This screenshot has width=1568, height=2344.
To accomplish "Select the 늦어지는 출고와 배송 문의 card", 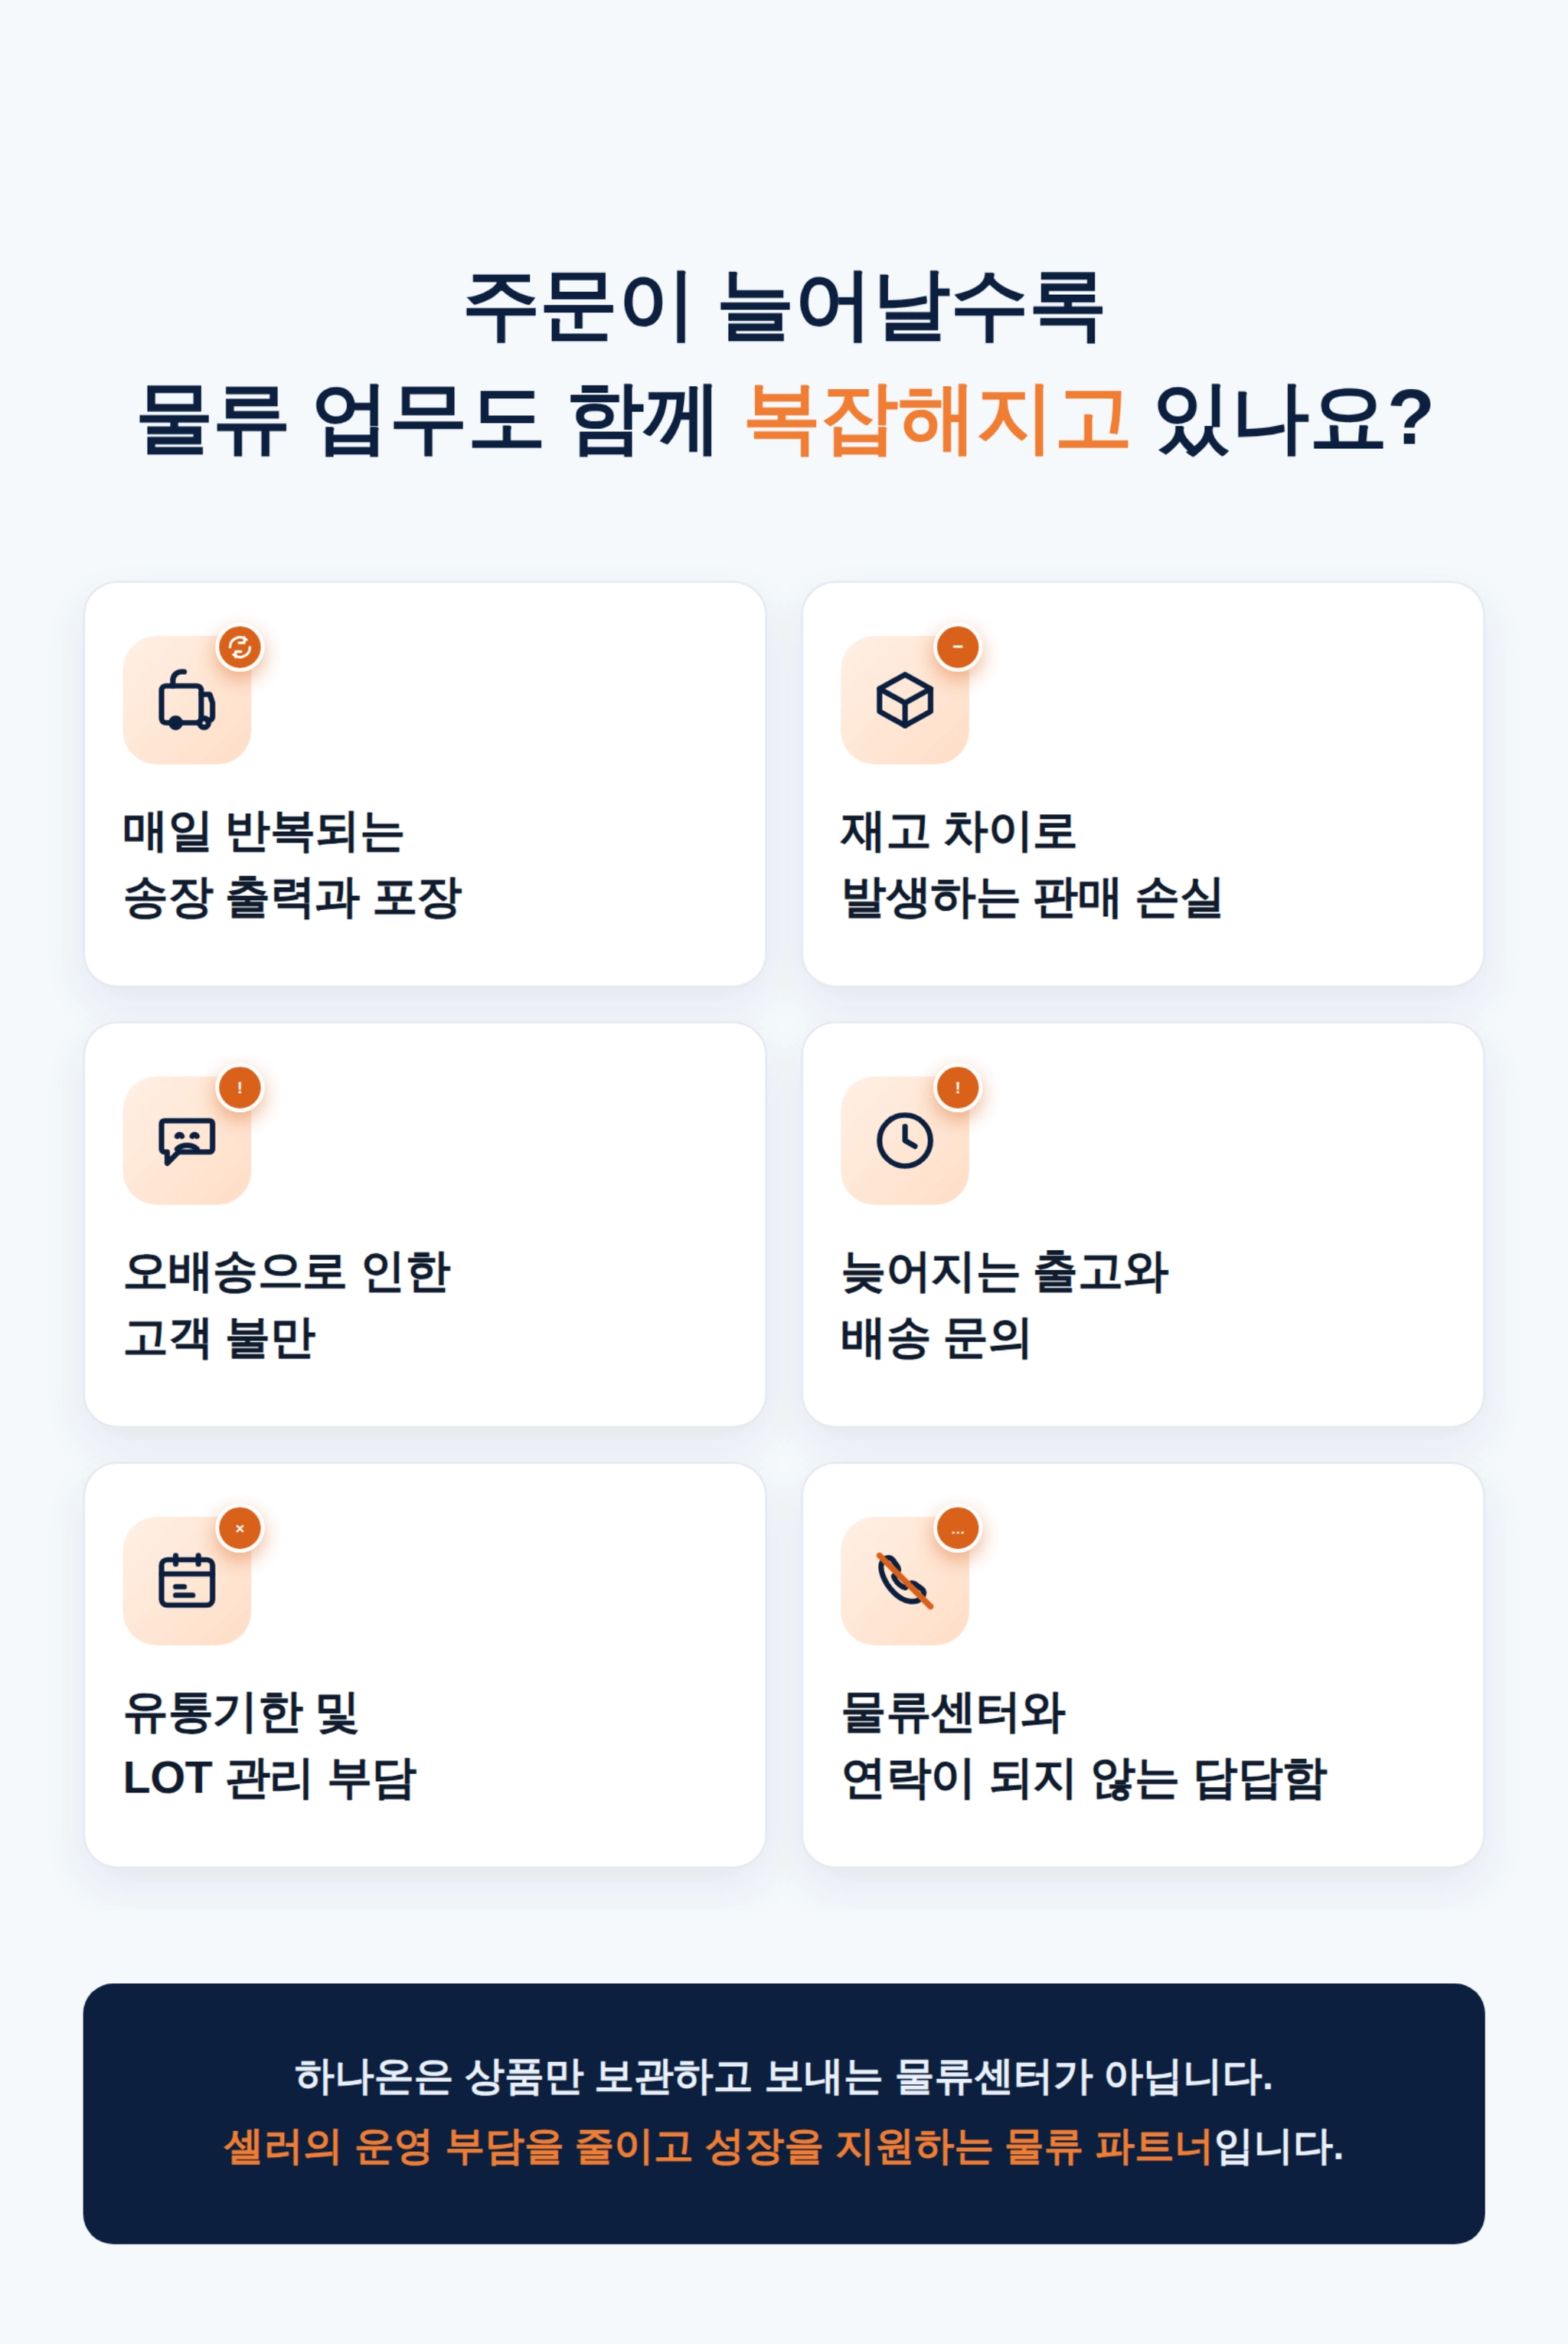I will point(1143,1225).
